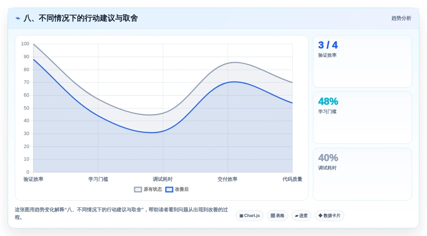The width and height of the screenshot is (427, 236).
Task: Select the 进度 tag chip
Action: click(x=301, y=215)
